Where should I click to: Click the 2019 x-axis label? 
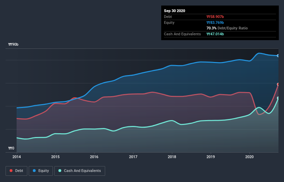(x=211, y=157)
